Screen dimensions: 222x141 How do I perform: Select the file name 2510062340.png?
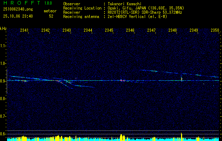point(18,10)
